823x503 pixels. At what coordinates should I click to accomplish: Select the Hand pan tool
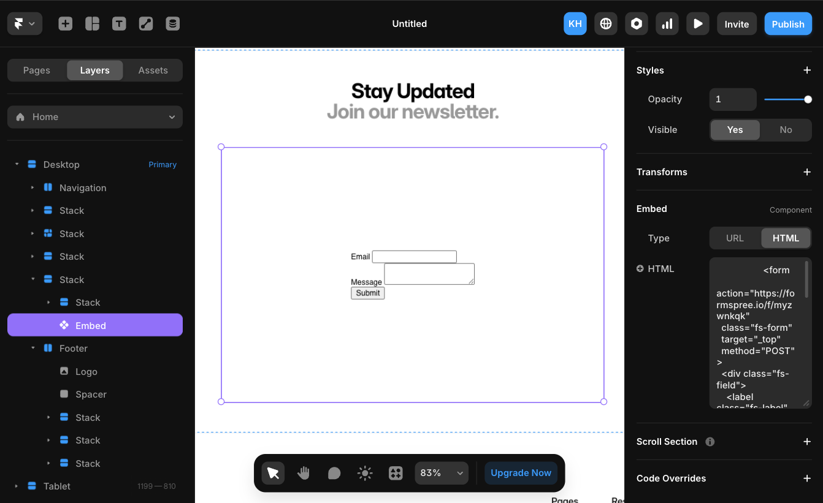pos(304,472)
